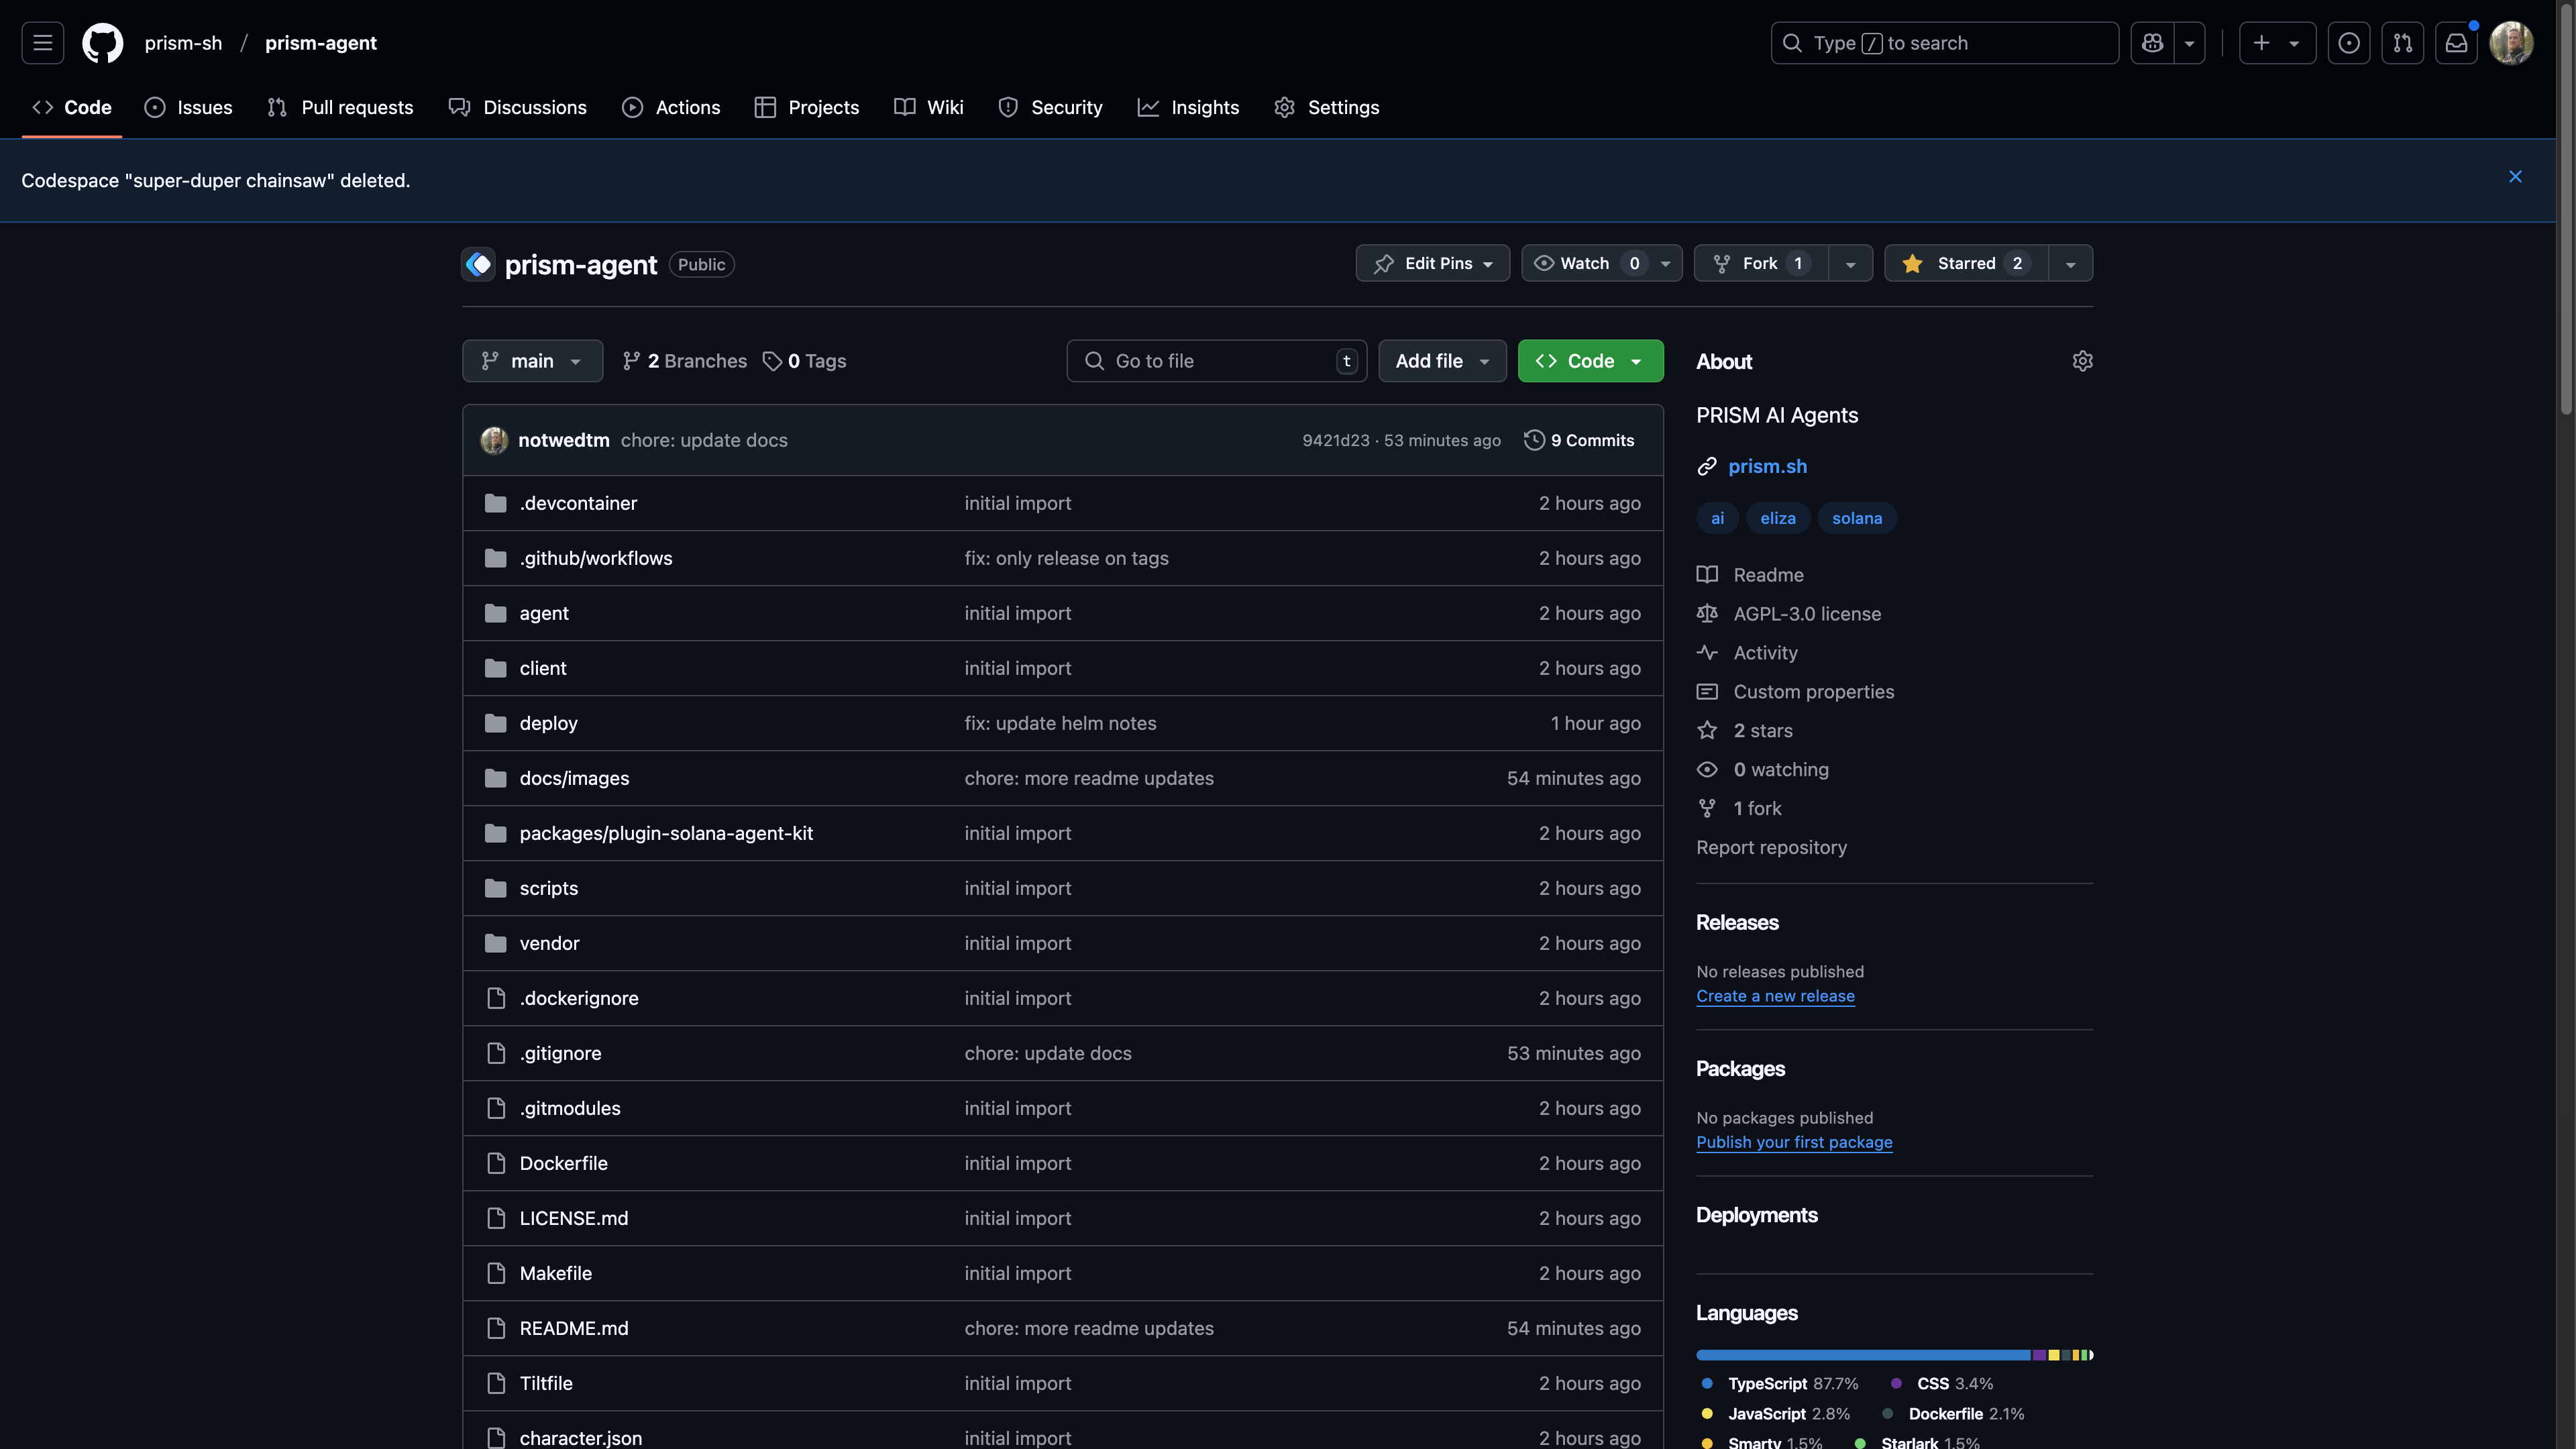The width and height of the screenshot is (2576, 1449).
Task: Expand the Copilot dropdown arrow in header
Action: click(x=2189, y=43)
